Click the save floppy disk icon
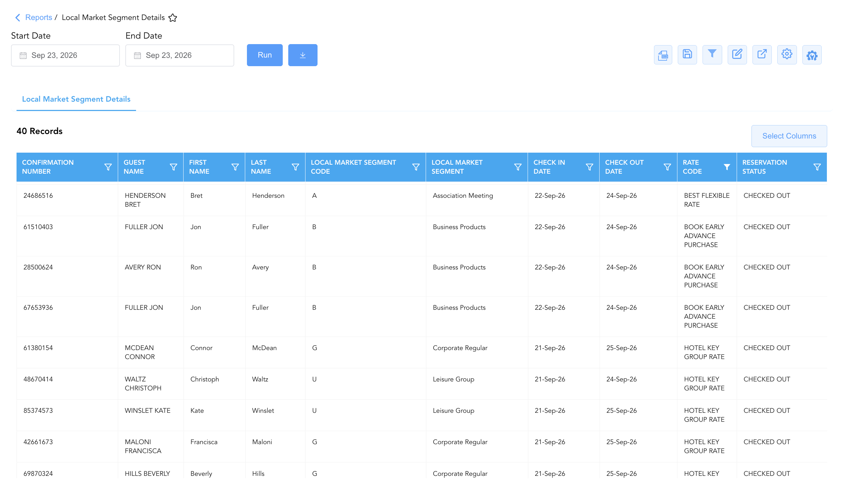The image size is (841, 501). (687, 55)
